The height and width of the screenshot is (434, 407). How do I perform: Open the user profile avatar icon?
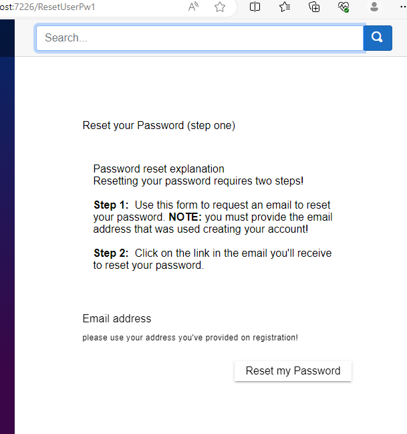[374, 7]
